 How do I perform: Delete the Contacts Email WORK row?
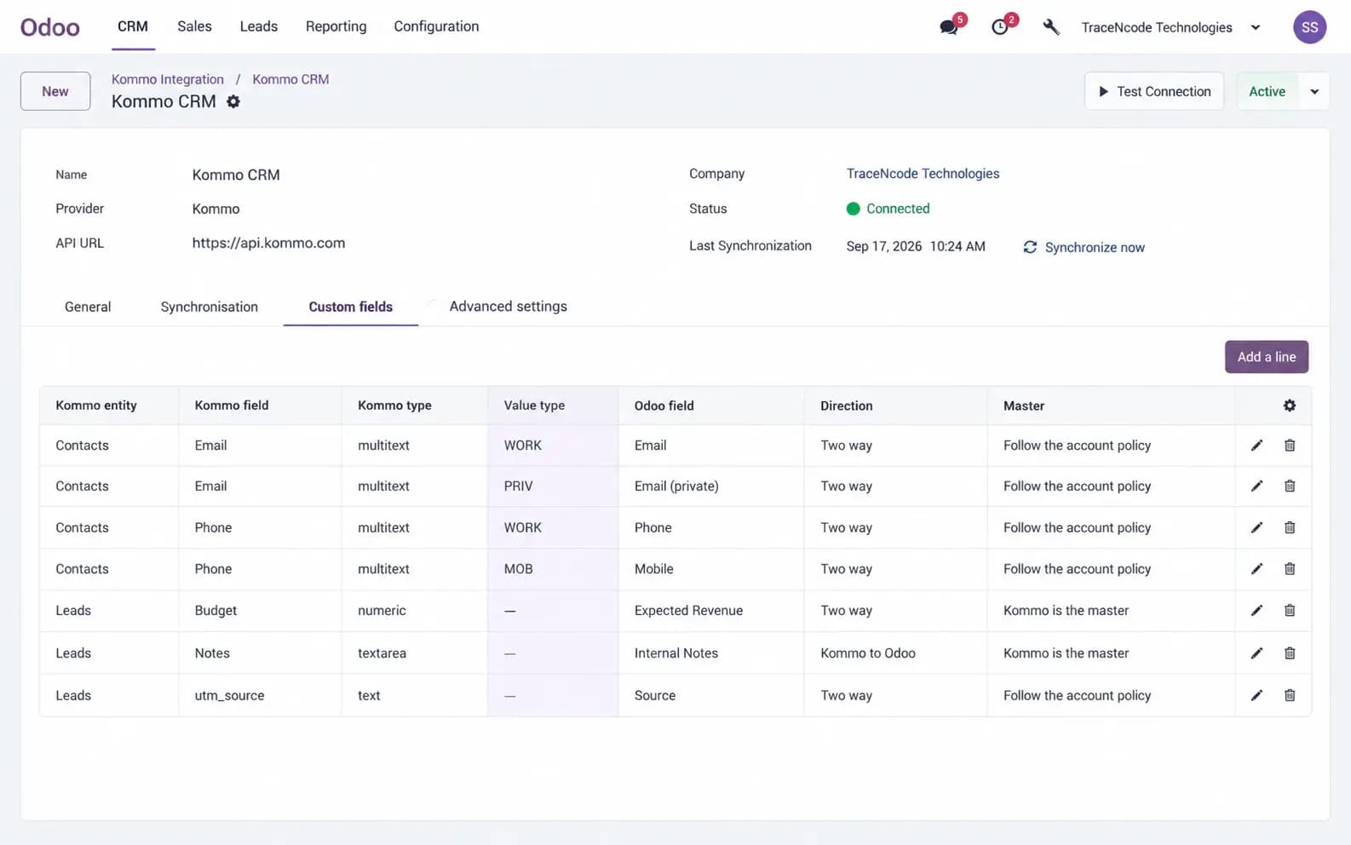point(1290,445)
